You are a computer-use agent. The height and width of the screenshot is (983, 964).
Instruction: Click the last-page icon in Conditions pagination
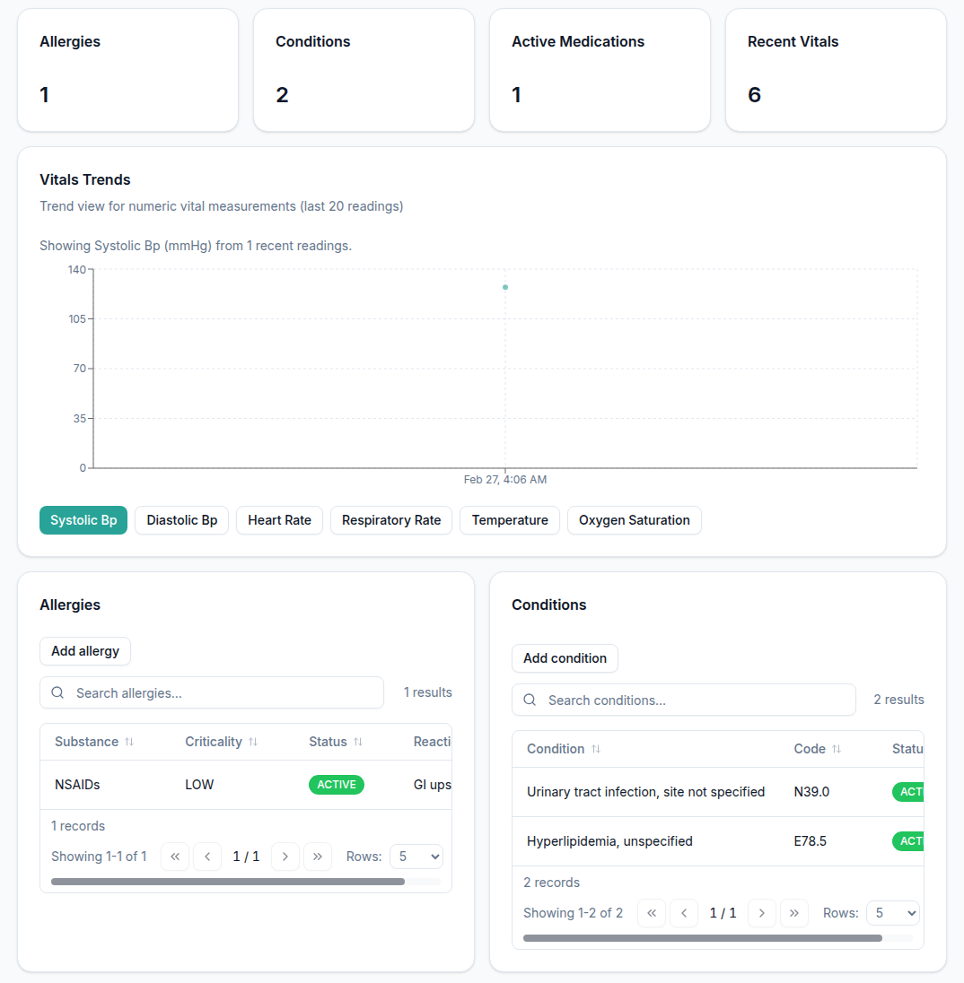pos(794,912)
